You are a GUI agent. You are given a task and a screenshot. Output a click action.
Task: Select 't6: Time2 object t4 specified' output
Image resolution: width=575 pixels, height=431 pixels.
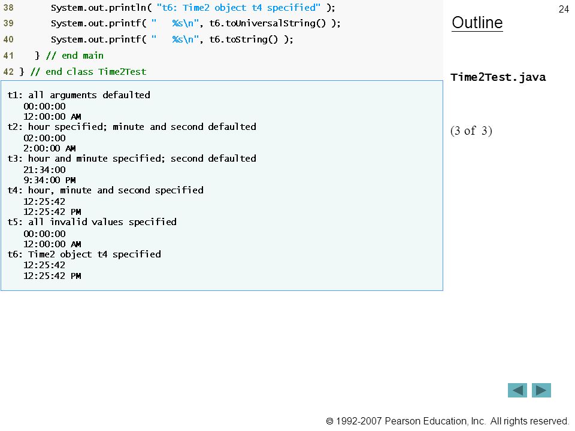click(84, 254)
